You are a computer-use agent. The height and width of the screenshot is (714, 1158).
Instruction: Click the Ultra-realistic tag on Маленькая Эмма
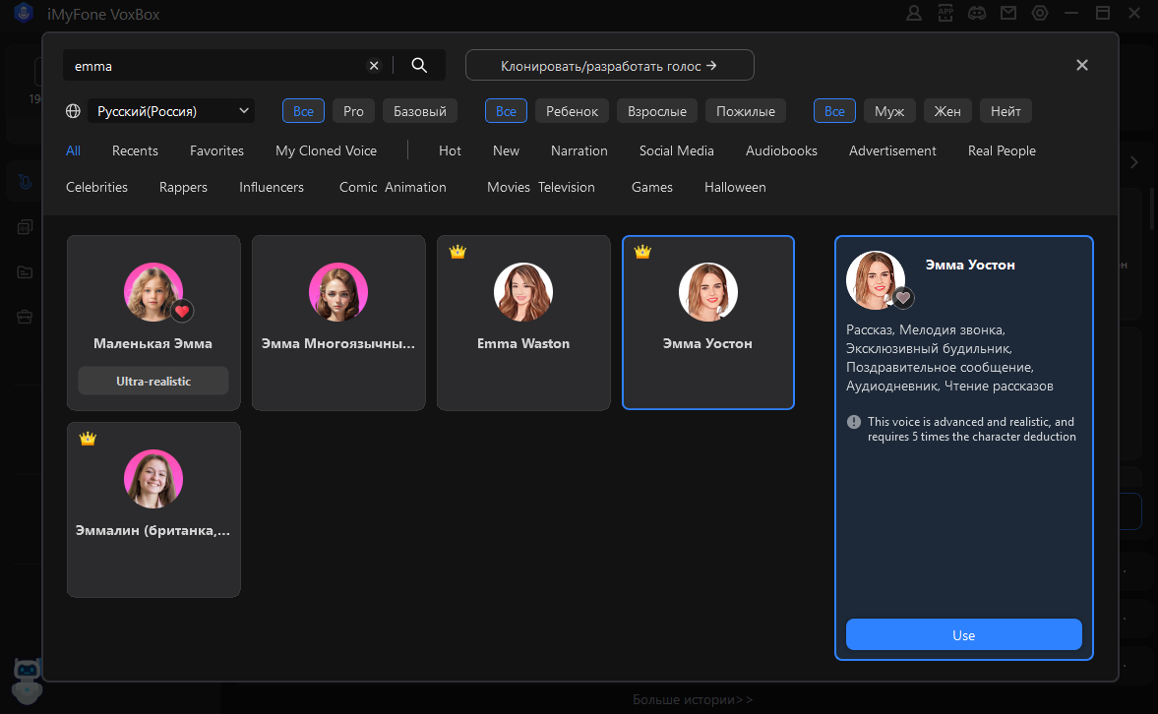click(153, 381)
